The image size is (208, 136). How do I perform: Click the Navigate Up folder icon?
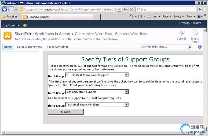(x=25, y=25)
